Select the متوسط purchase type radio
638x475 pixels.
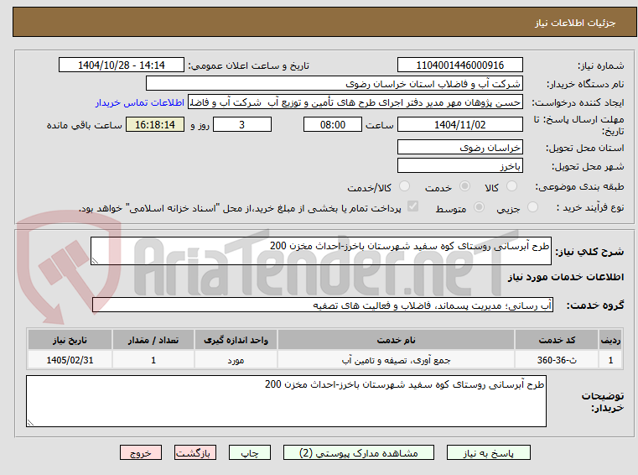(479, 207)
